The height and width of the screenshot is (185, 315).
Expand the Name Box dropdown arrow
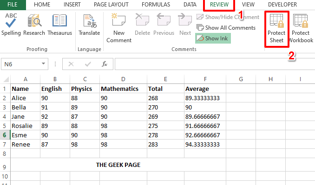(43, 64)
